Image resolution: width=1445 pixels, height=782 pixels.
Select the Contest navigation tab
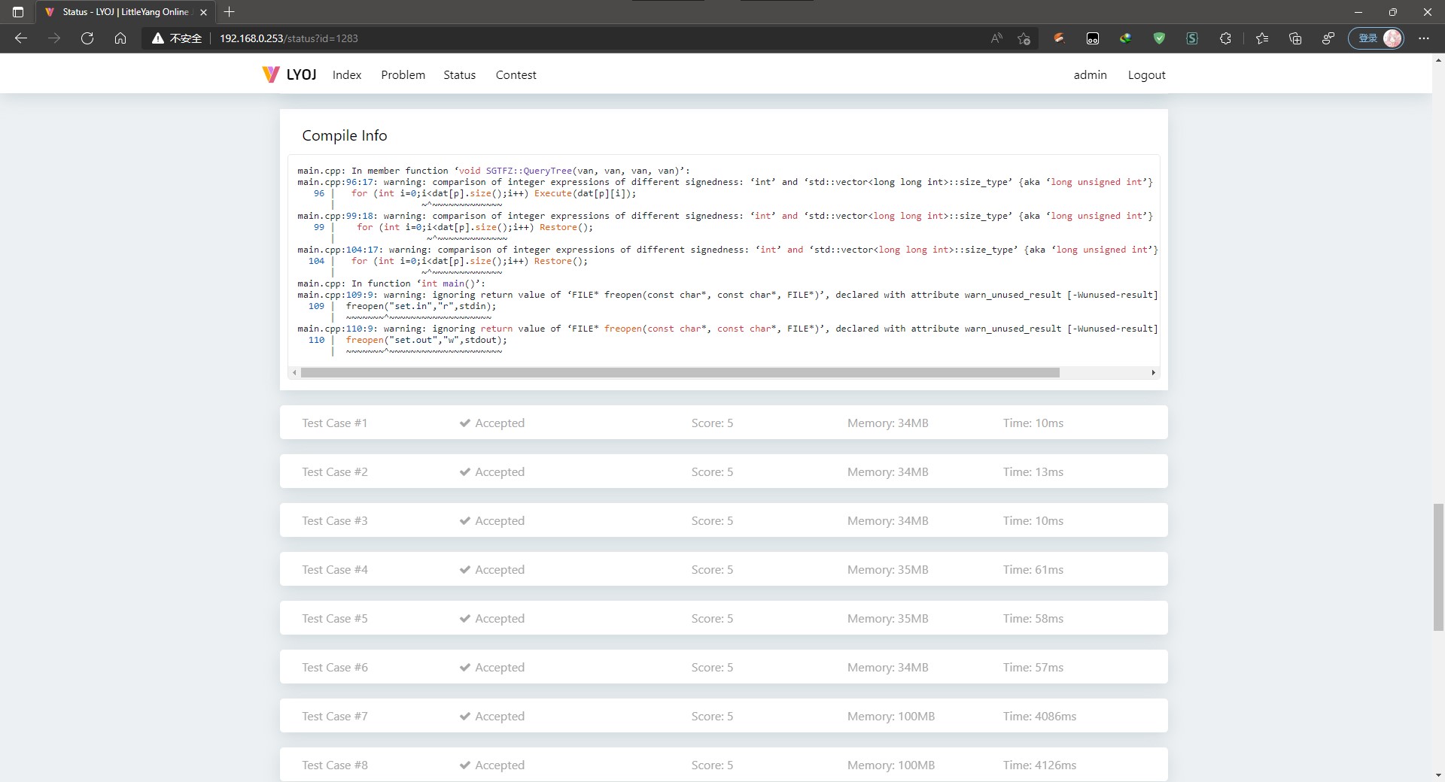(x=516, y=74)
